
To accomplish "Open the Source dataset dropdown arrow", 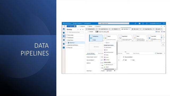I will [x=119, y=60].
